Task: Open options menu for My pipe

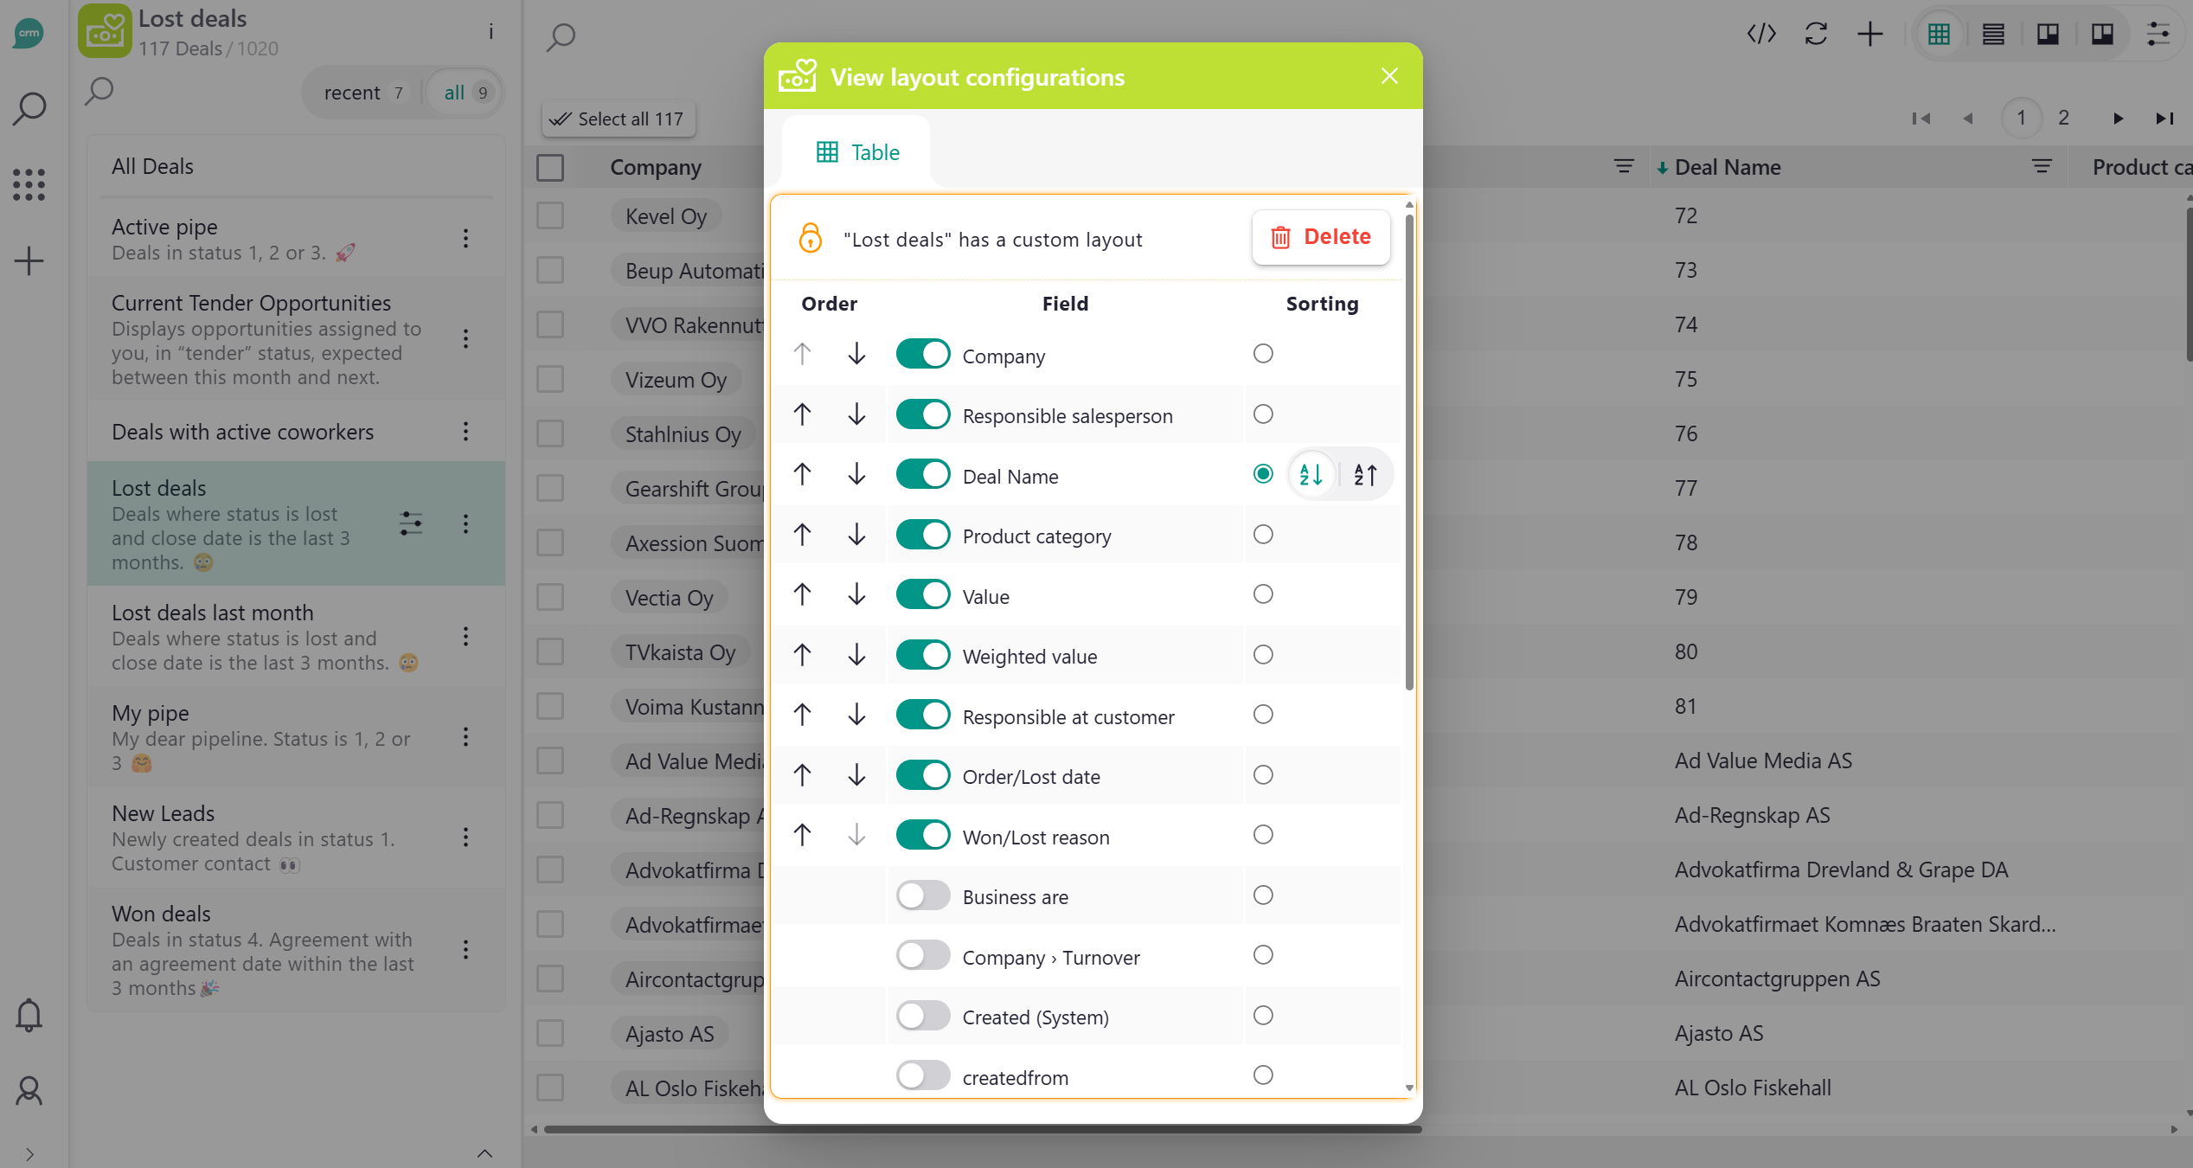Action: tap(465, 737)
